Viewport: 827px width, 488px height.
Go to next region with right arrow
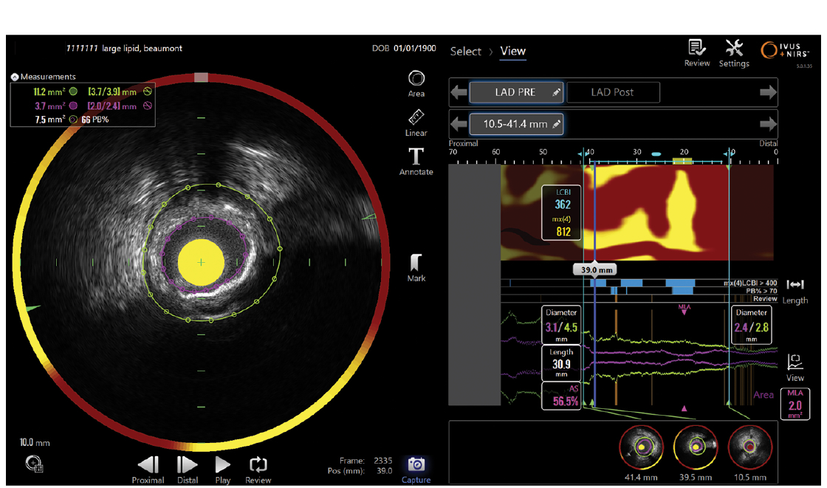pyautogui.click(x=768, y=125)
